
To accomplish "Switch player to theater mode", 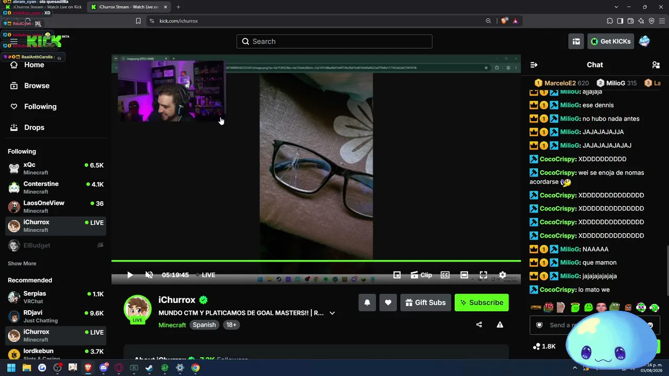I will point(464,275).
